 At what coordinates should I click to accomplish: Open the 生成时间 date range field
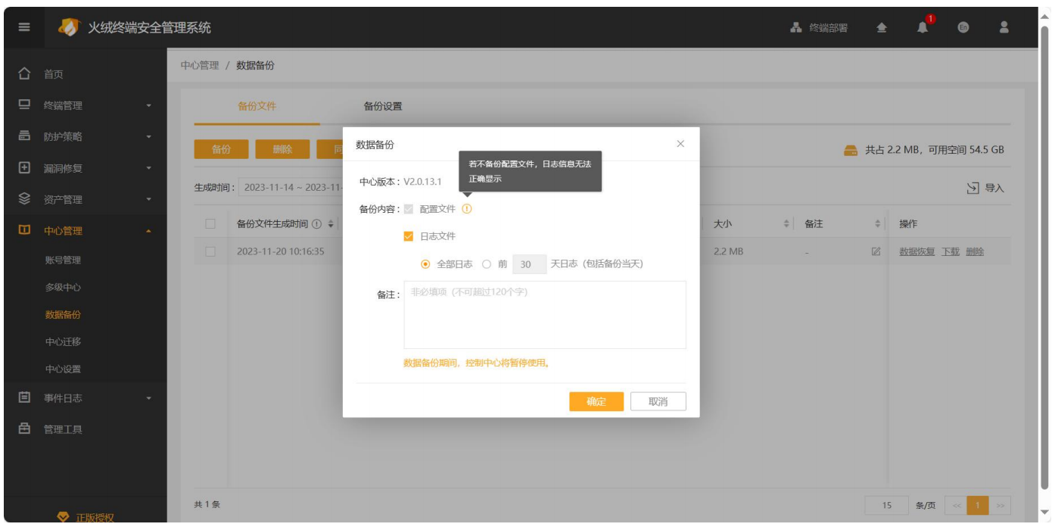pyautogui.click(x=292, y=188)
